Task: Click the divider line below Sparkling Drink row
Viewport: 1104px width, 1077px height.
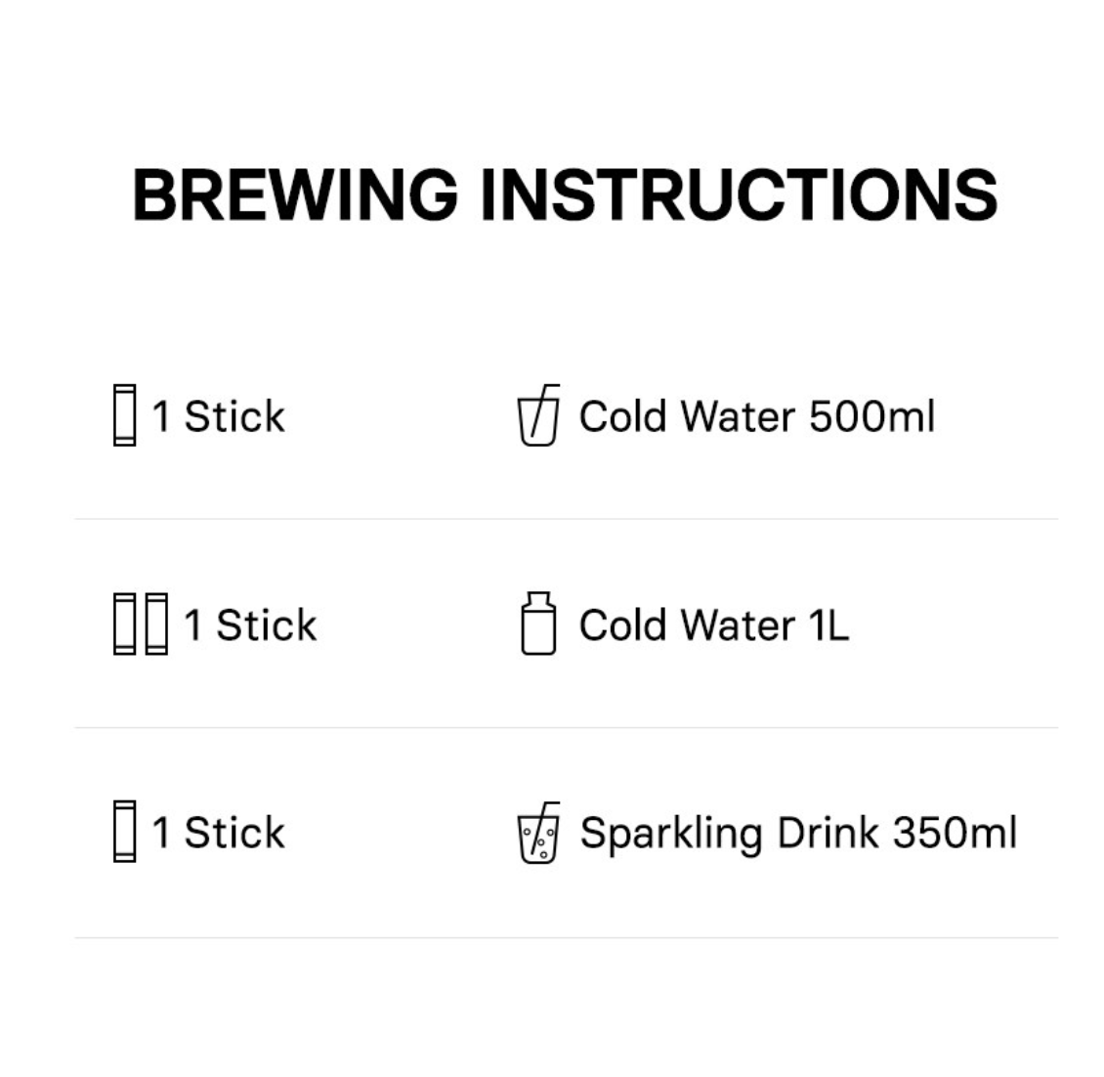Action: click(x=566, y=938)
